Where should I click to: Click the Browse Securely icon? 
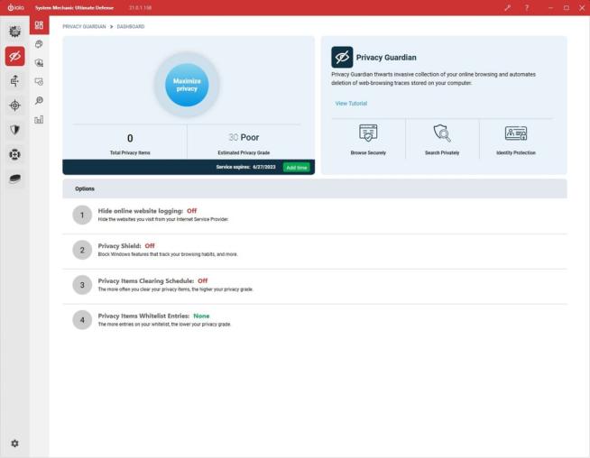[368, 133]
